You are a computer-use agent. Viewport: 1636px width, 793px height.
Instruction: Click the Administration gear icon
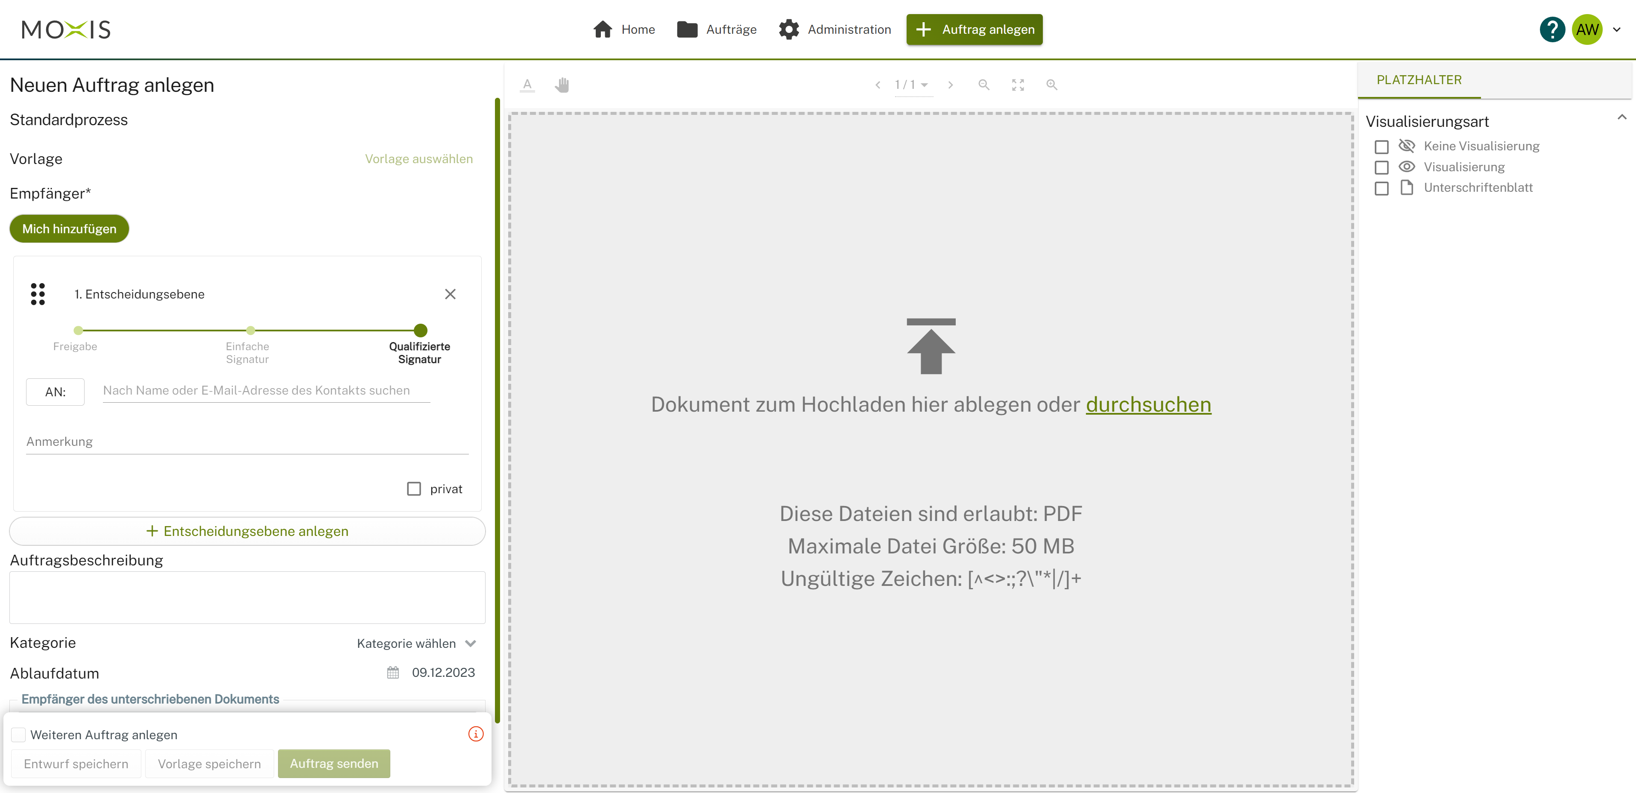coord(790,29)
